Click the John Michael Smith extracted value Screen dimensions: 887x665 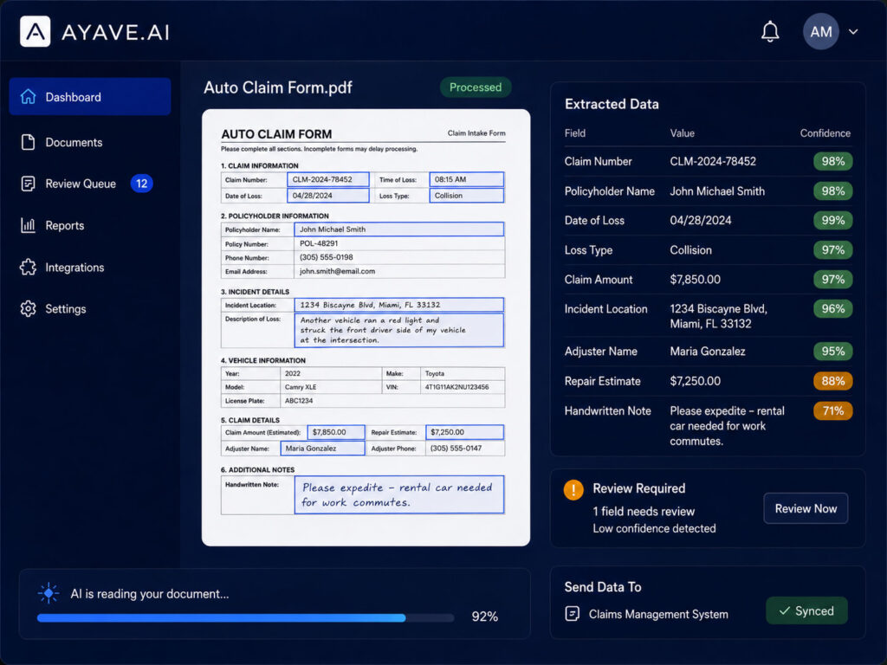717,191
